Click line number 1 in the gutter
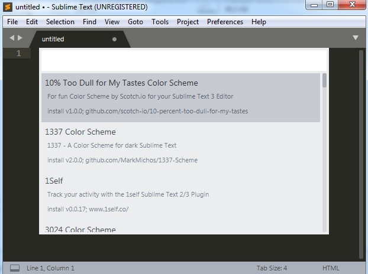The width and height of the screenshot is (368, 274). click(x=19, y=53)
